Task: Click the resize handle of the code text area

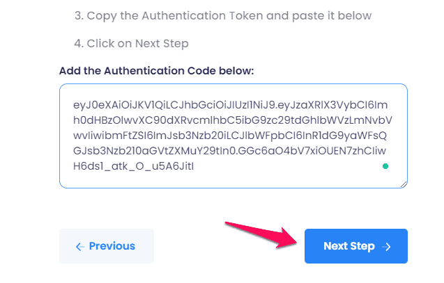Action: point(403,184)
